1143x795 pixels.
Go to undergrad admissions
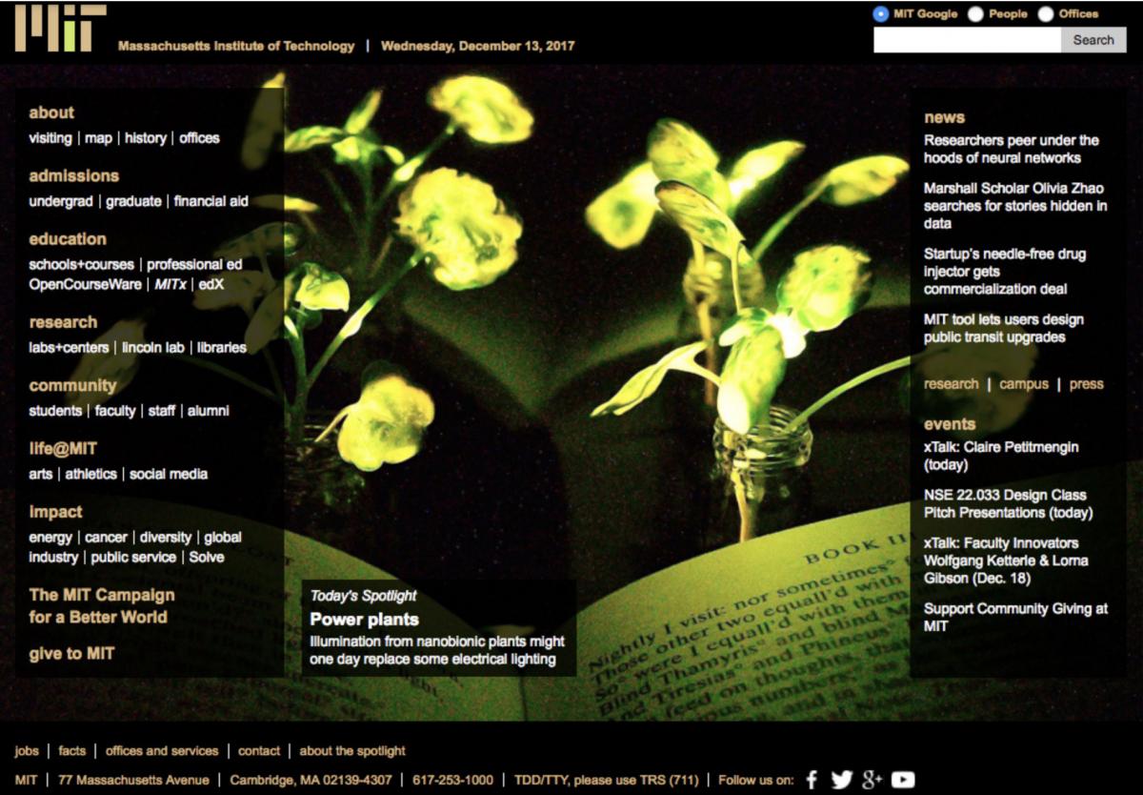[x=61, y=201]
